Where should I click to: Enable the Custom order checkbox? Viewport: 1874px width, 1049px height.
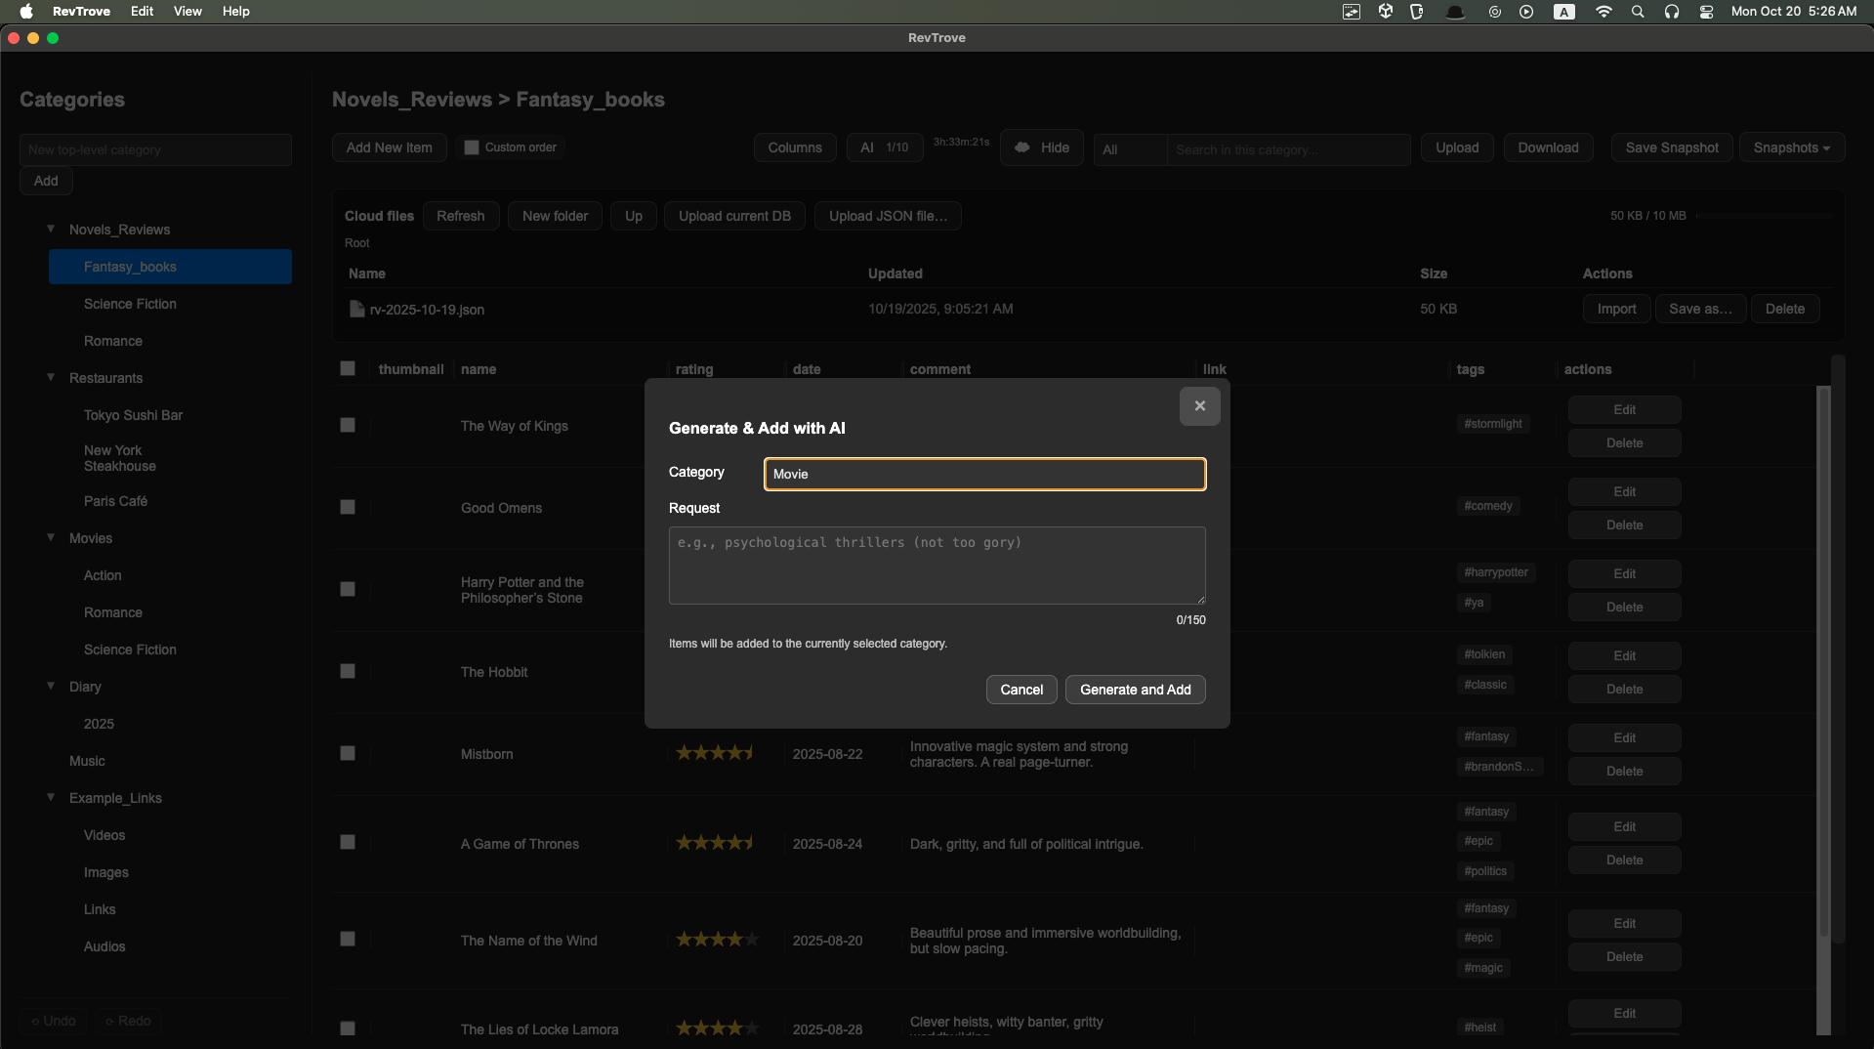tap(473, 147)
